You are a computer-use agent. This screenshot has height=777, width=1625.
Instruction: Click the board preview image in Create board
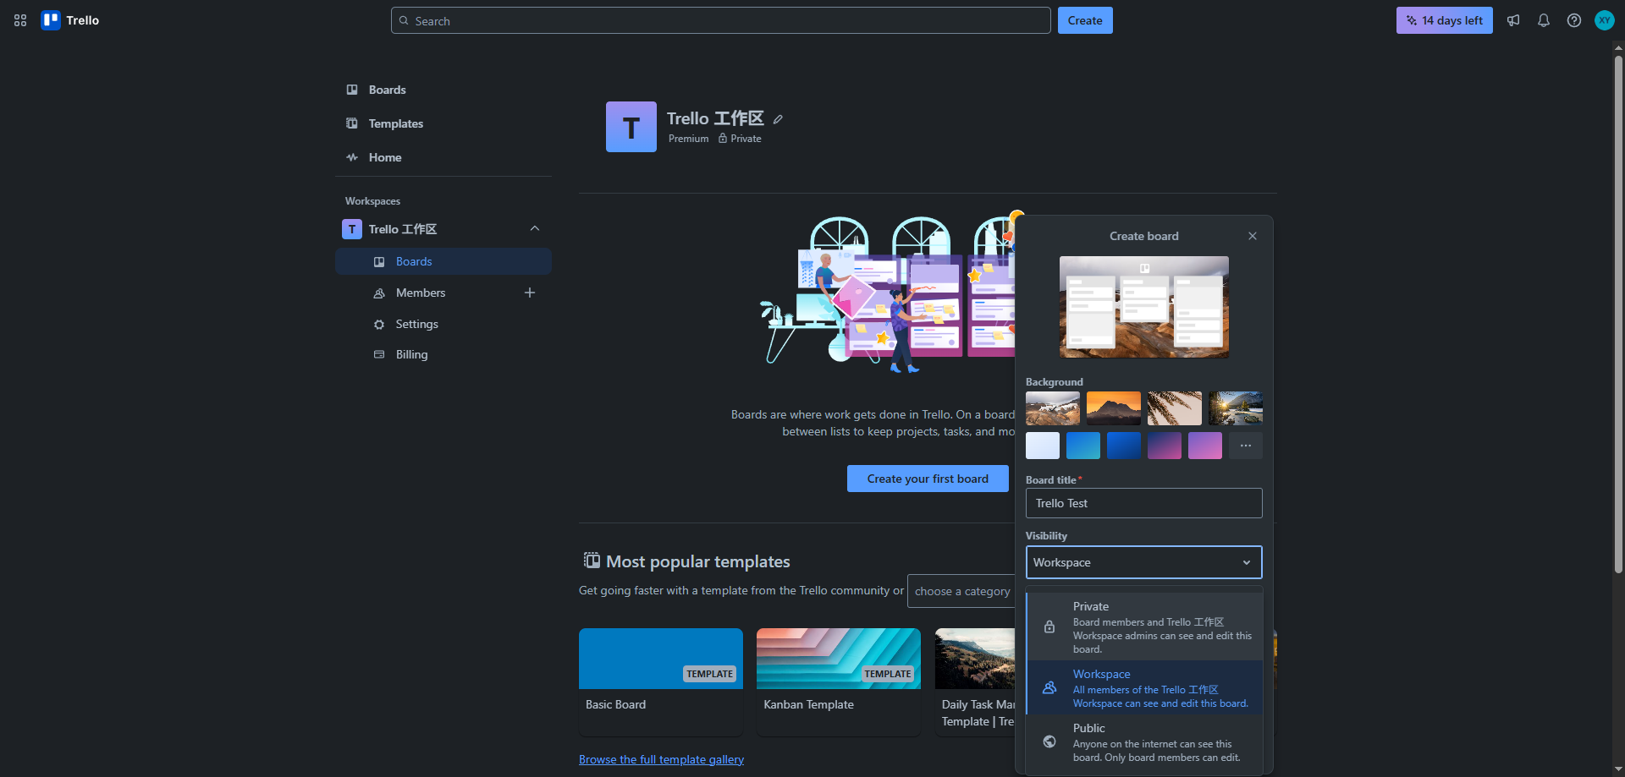(x=1144, y=307)
